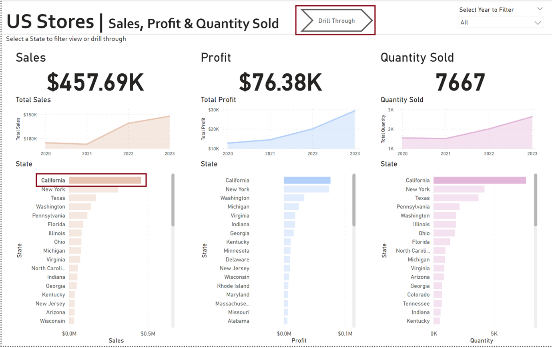This screenshot has height=348, width=552.
Task: Select Pennsylvania label in Quantity chart
Action: (x=413, y=207)
